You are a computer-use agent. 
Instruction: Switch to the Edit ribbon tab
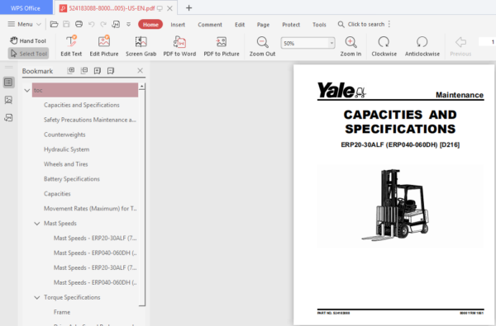click(240, 25)
